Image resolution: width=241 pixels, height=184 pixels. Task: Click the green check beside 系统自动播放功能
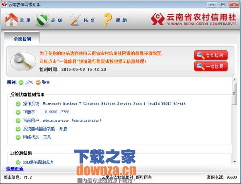(x=18, y=129)
